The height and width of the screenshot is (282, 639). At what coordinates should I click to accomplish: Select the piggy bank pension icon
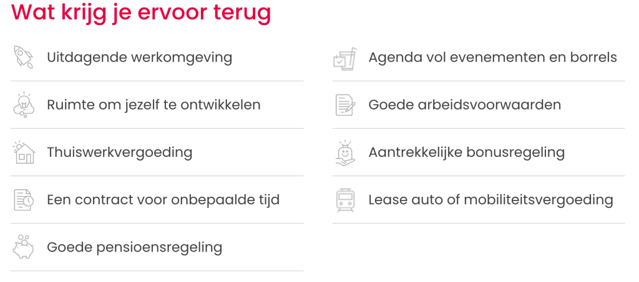click(x=24, y=247)
